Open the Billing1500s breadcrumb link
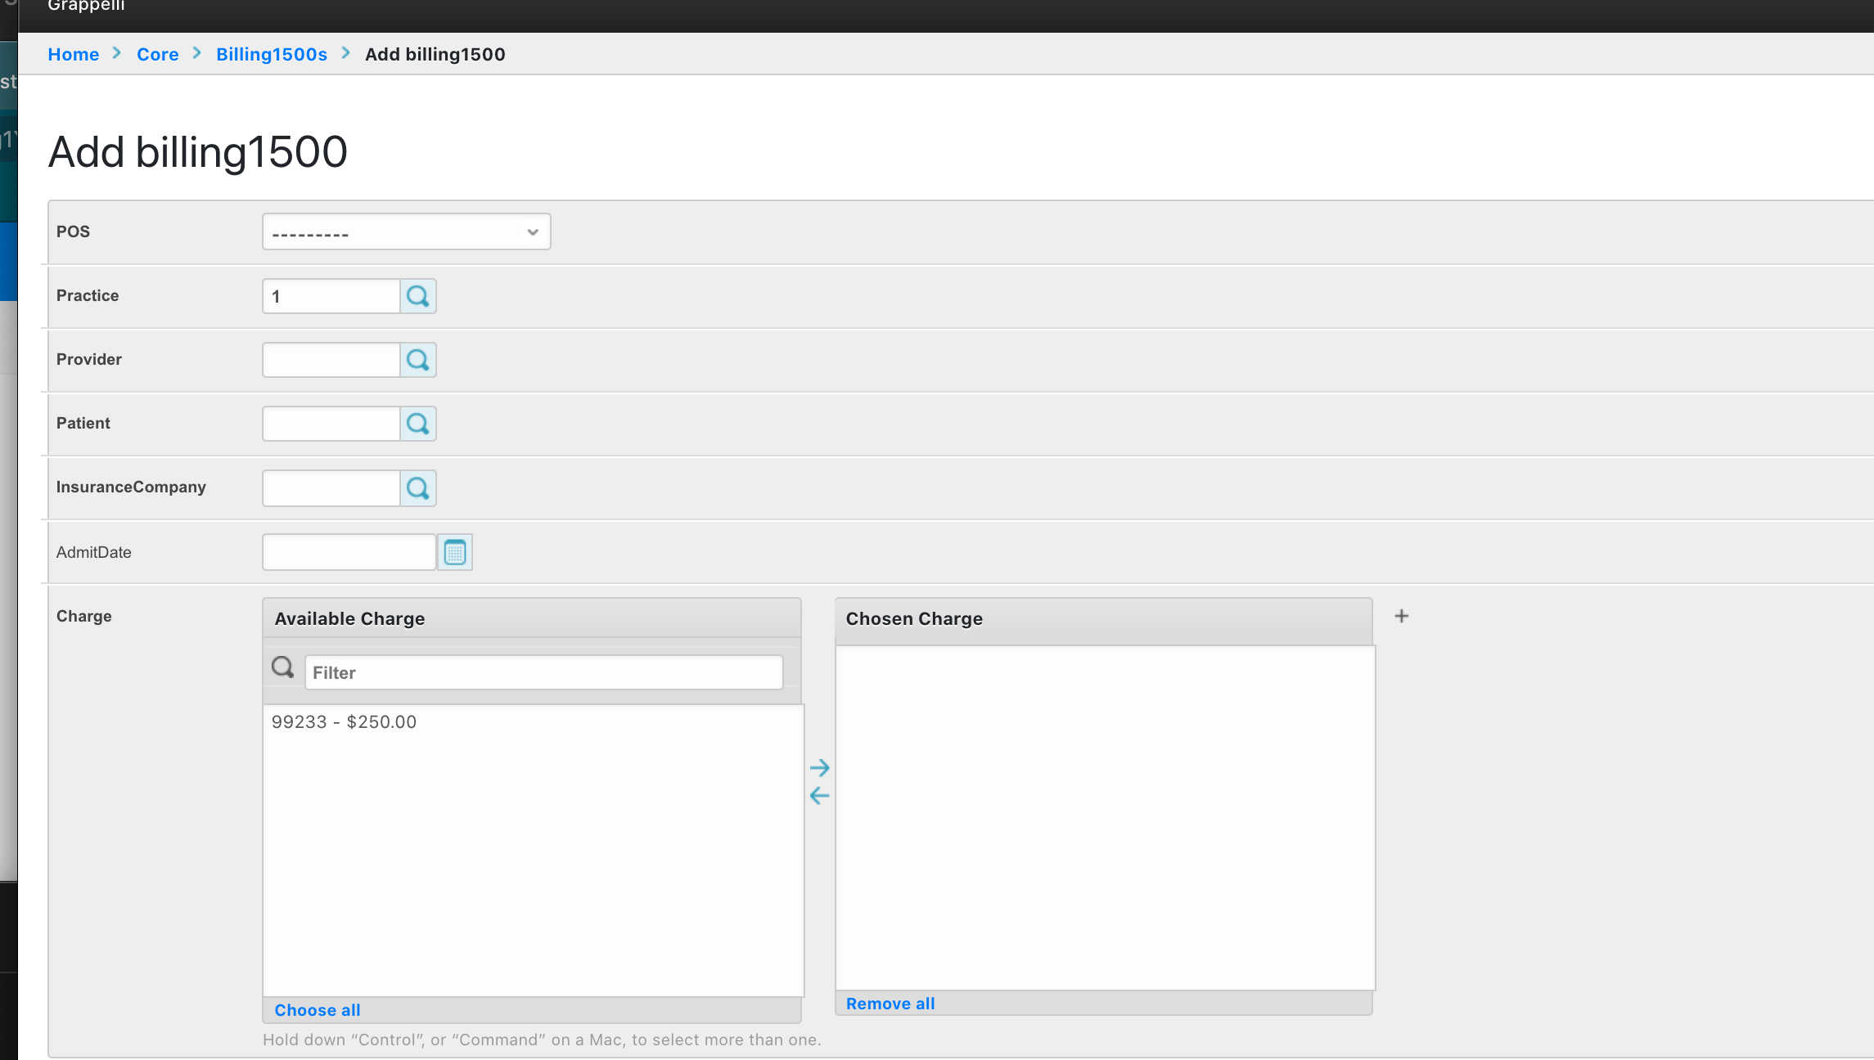Viewport: 1874px width, 1060px height. 271,54
